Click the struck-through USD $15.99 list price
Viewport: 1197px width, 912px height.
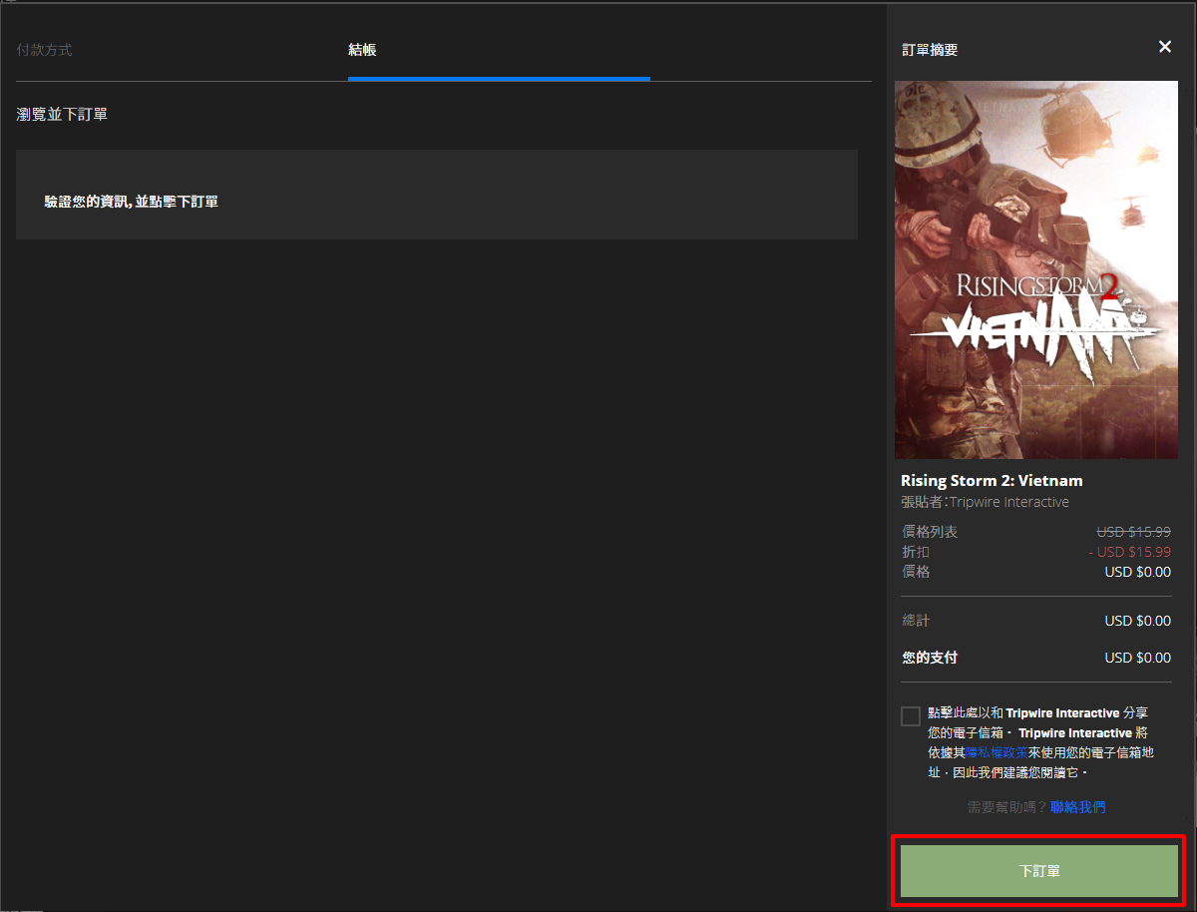[1134, 532]
